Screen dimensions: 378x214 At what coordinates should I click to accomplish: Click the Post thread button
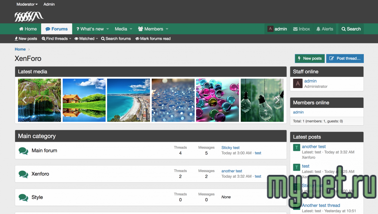coord(345,58)
